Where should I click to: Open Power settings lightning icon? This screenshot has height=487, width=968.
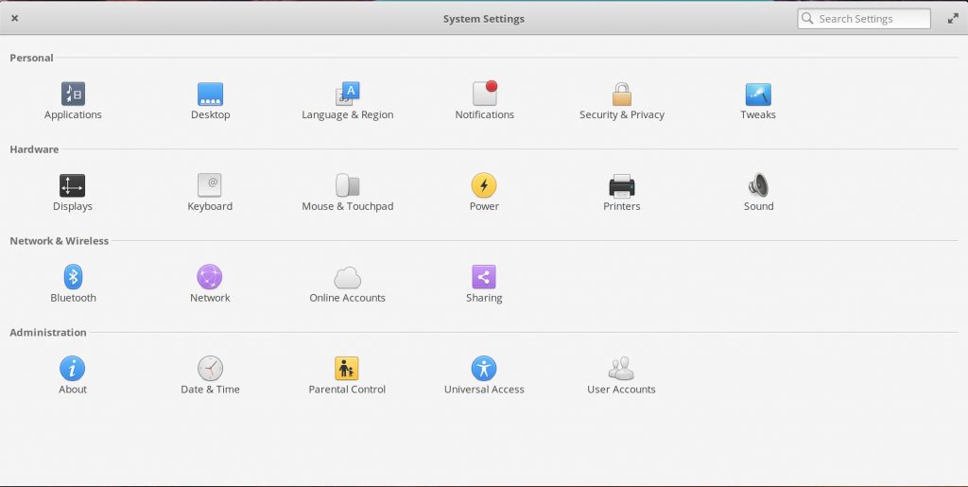(x=484, y=185)
